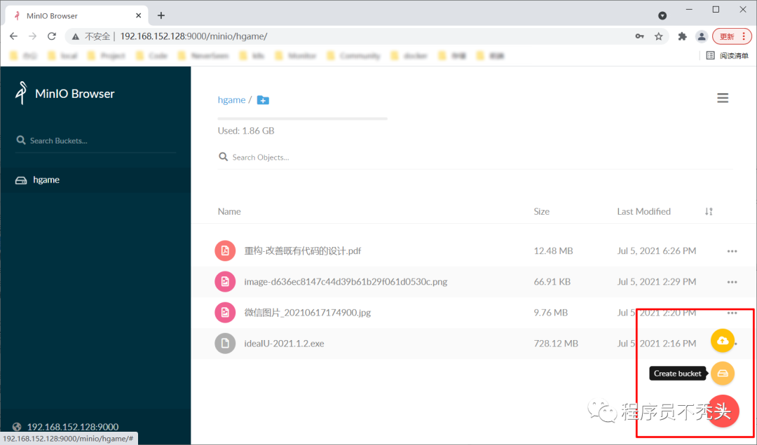
Task: Open the 阅读清单 reading list
Action: tap(727, 55)
